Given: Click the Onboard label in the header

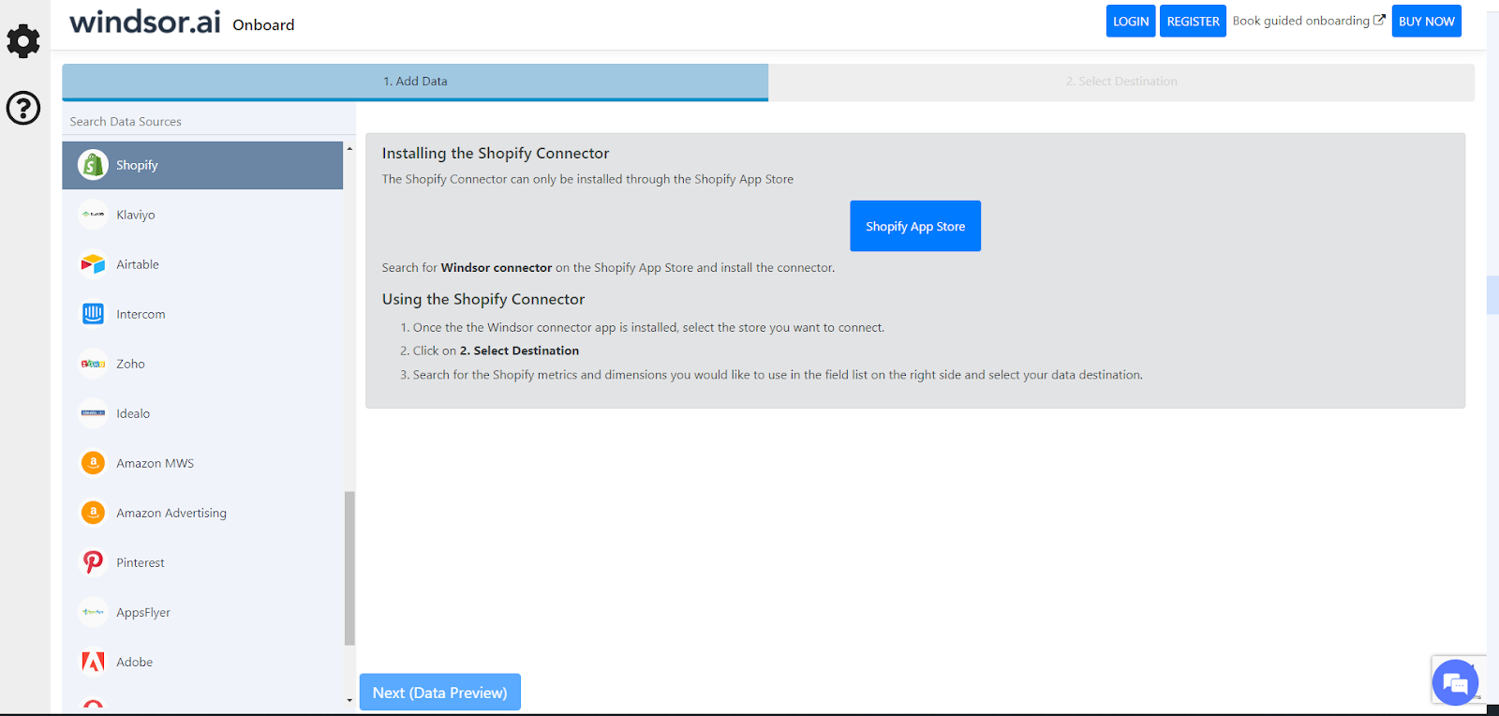Looking at the screenshot, I should tap(263, 25).
